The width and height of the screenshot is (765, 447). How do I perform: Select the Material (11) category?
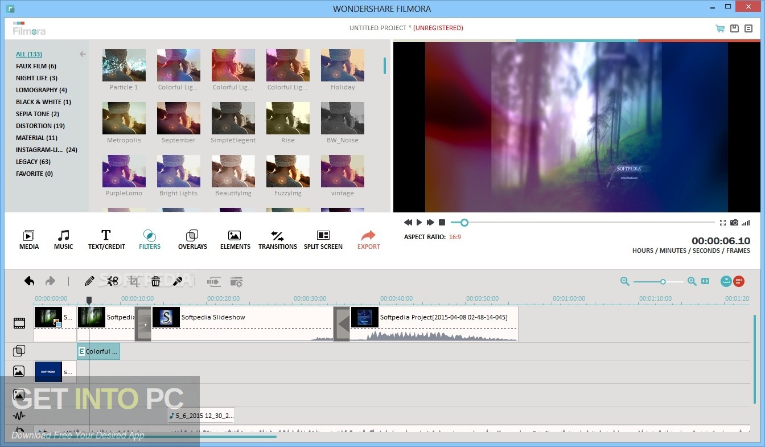36,138
